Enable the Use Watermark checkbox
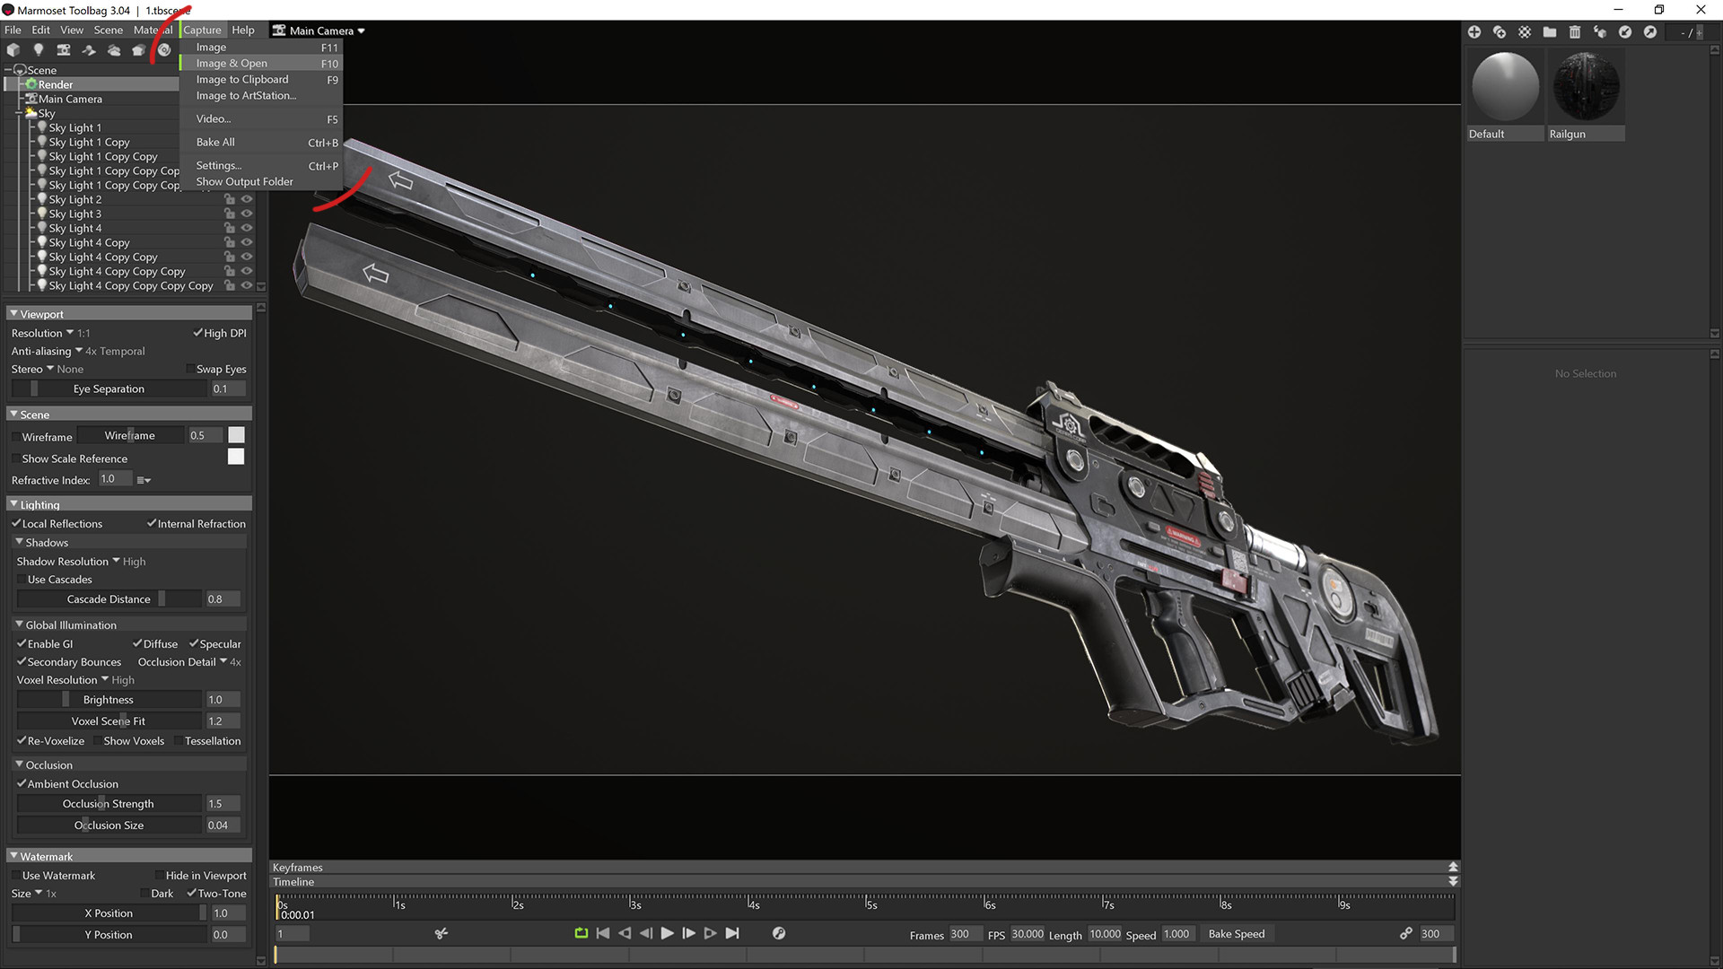This screenshot has height=969, width=1723. [16, 876]
